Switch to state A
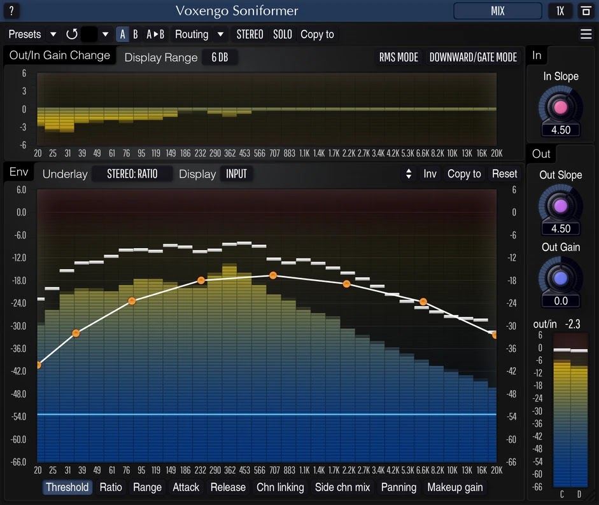The width and height of the screenshot is (599, 505). click(x=122, y=34)
